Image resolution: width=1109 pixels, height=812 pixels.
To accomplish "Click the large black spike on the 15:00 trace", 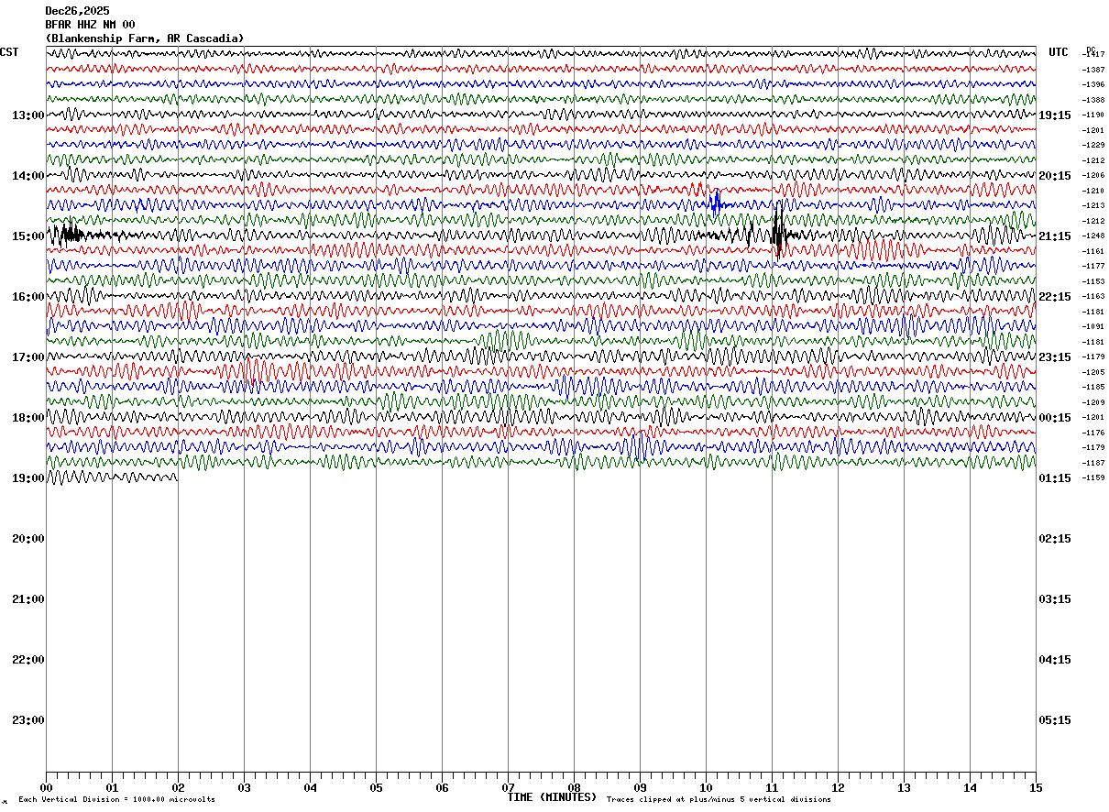I will 778,231.
